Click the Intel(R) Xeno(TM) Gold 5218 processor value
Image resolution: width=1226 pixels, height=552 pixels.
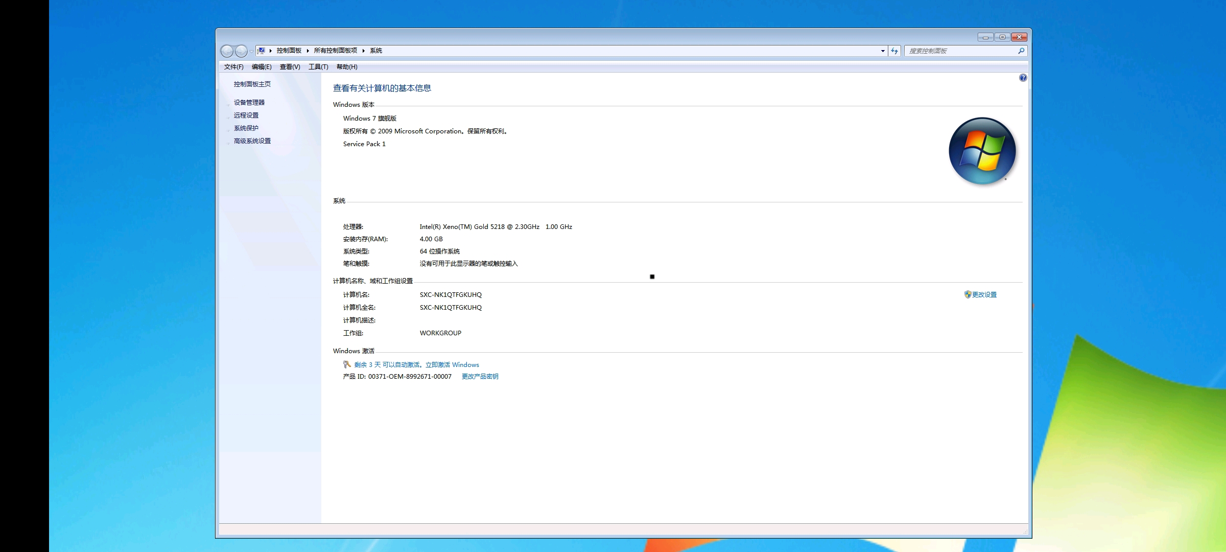496,227
